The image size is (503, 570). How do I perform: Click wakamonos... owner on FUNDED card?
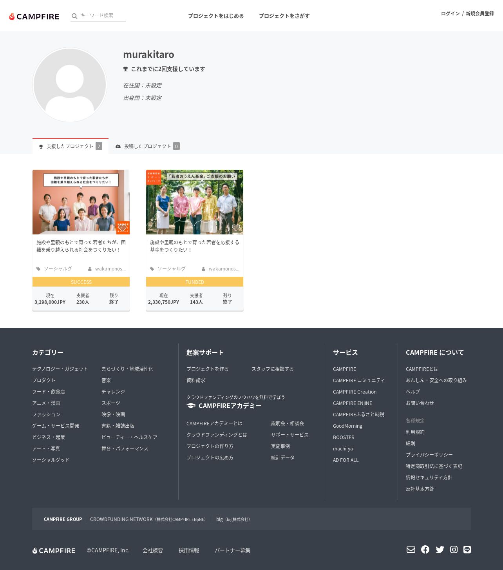click(224, 269)
